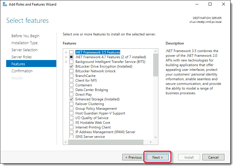Click the wizard icon in title bar
This screenshot has height=168, width=235.
coord(5,4)
